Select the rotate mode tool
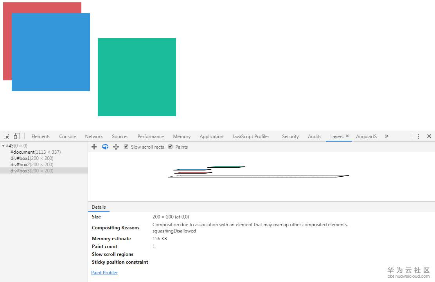Viewport: 435px width, 282px height. (x=105, y=147)
